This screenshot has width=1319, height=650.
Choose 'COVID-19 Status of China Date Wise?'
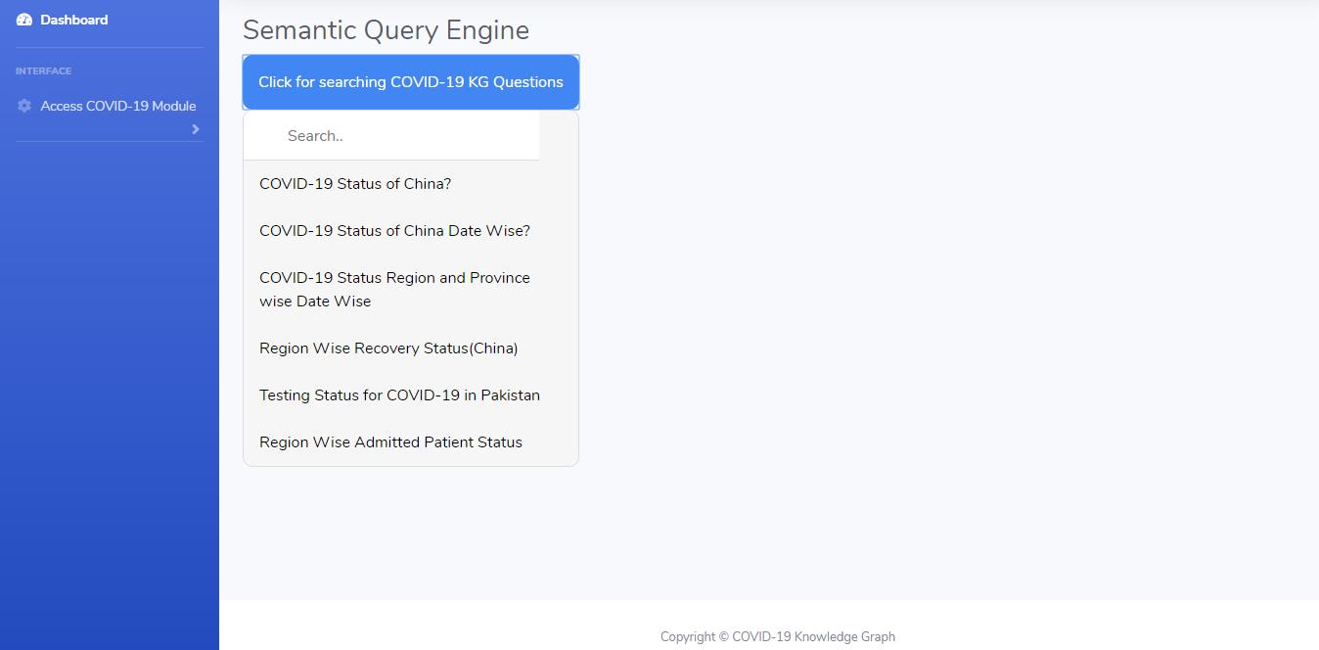(394, 231)
